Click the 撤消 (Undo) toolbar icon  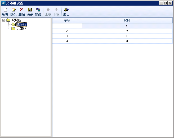tap(38, 10)
